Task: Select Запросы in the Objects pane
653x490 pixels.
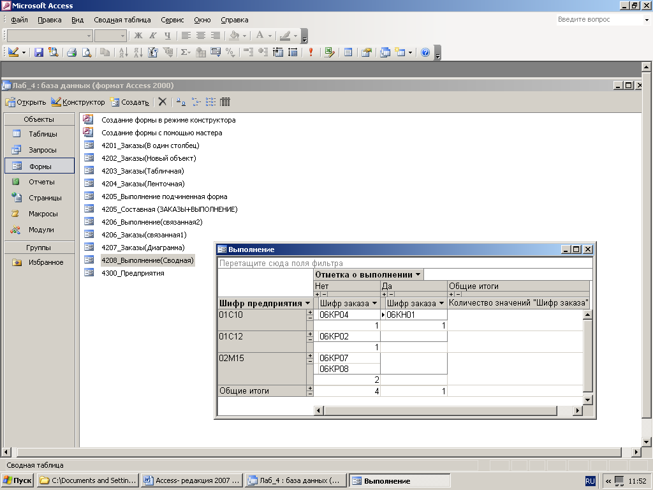Action: pos(40,150)
